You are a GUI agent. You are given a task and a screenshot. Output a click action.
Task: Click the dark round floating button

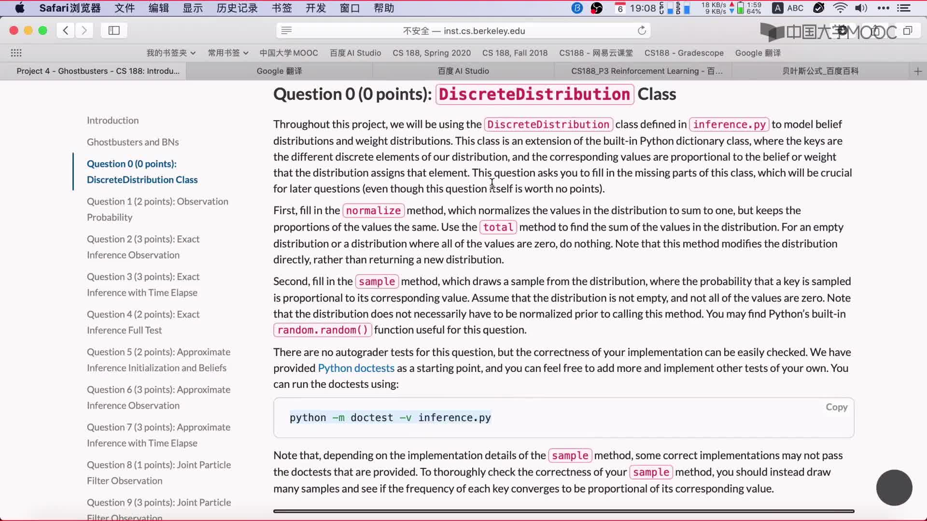click(894, 488)
